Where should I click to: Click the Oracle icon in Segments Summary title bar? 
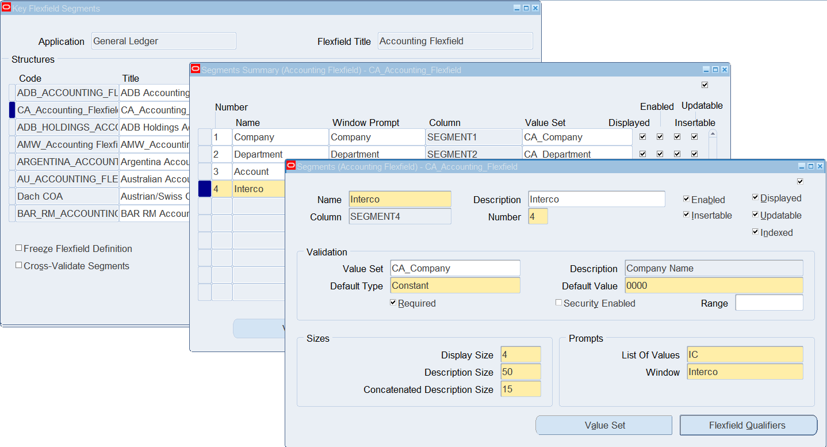pos(196,70)
